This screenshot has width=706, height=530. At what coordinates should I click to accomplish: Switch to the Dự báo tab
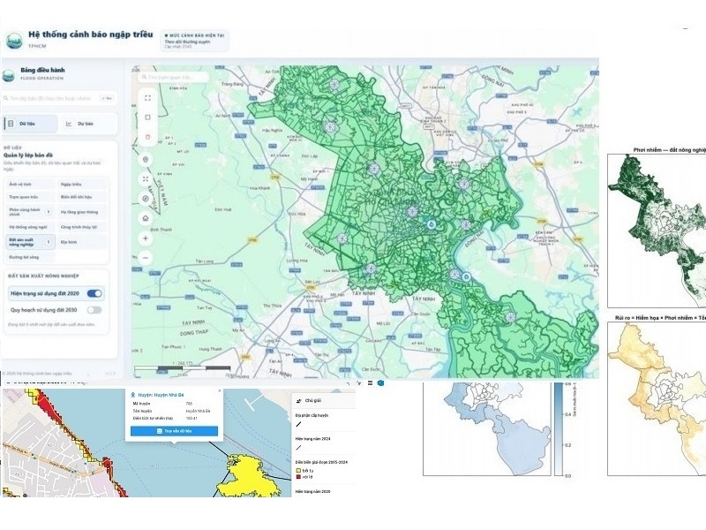(x=87, y=124)
